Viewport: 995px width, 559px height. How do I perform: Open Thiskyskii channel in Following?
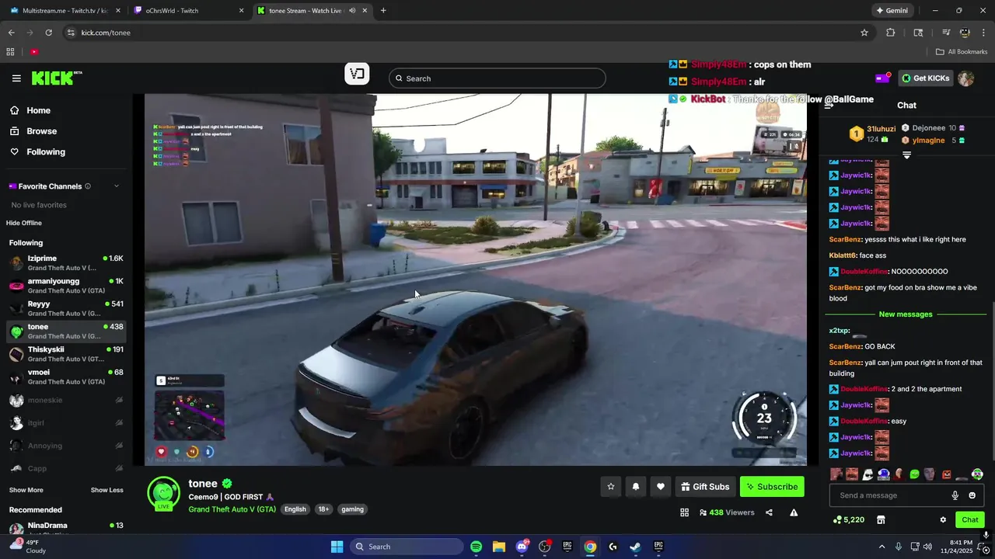coord(66,354)
